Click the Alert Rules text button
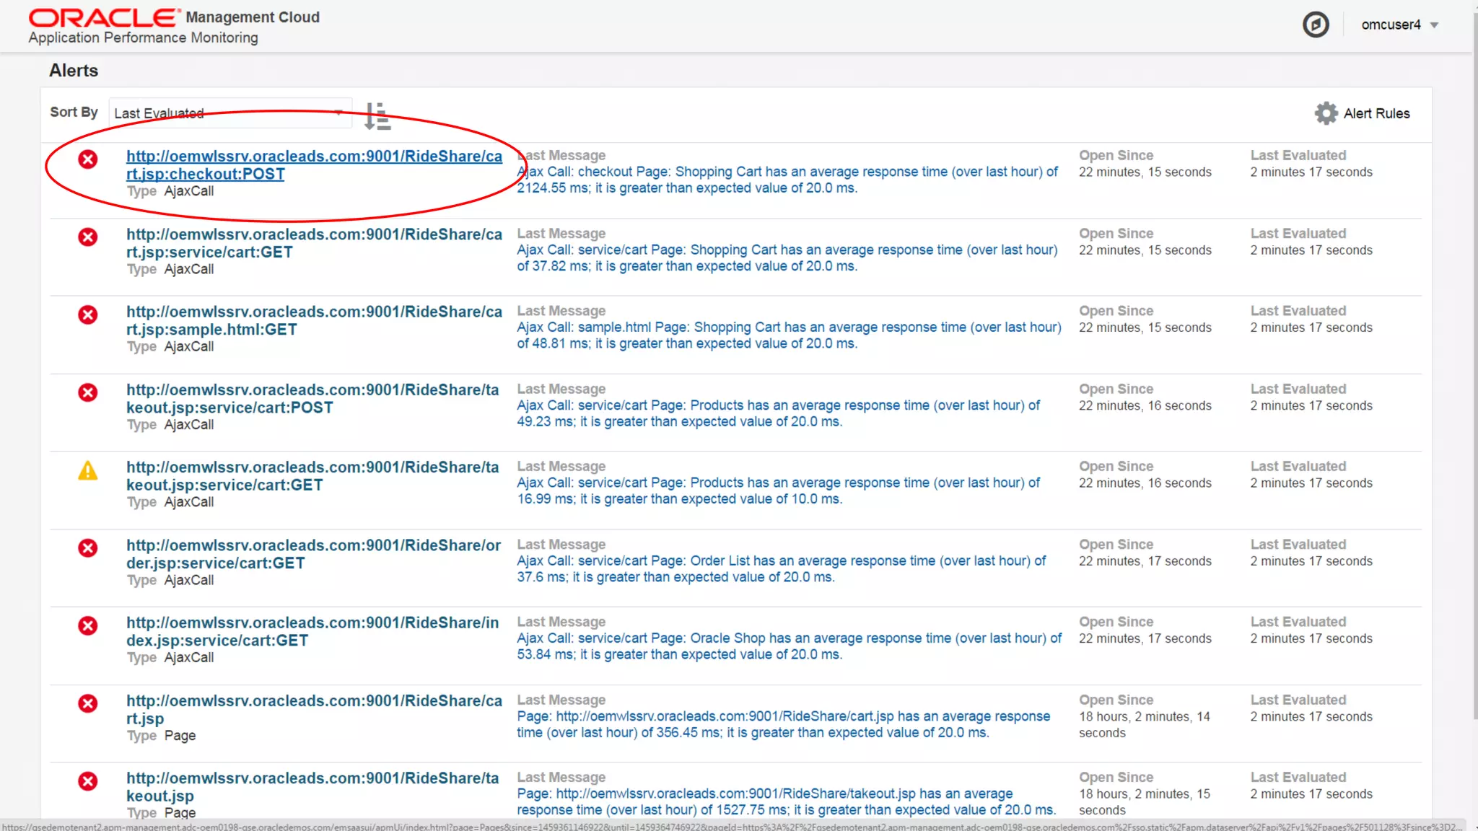The width and height of the screenshot is (1478, 831). [1376, 113]
